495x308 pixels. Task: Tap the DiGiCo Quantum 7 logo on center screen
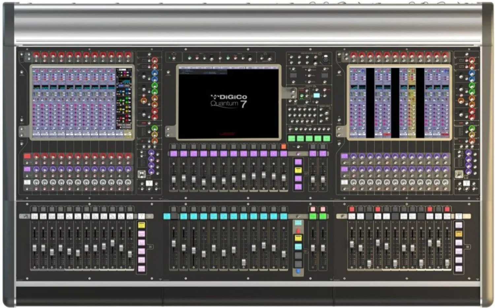click(x=229, y=101)
